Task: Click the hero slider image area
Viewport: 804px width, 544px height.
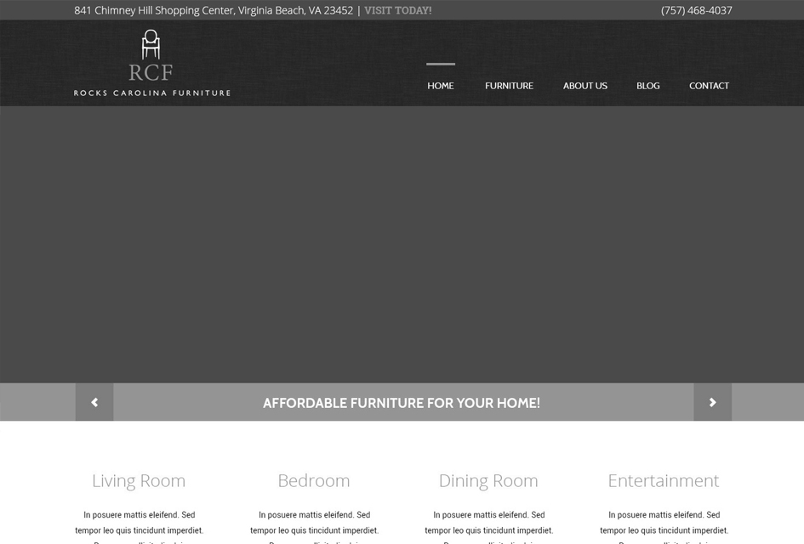Action: (x=402, y=246)
